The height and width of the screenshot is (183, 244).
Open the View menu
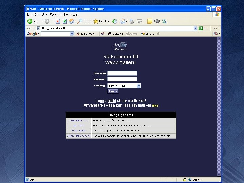pyautogui.click(x=44, y=14)
